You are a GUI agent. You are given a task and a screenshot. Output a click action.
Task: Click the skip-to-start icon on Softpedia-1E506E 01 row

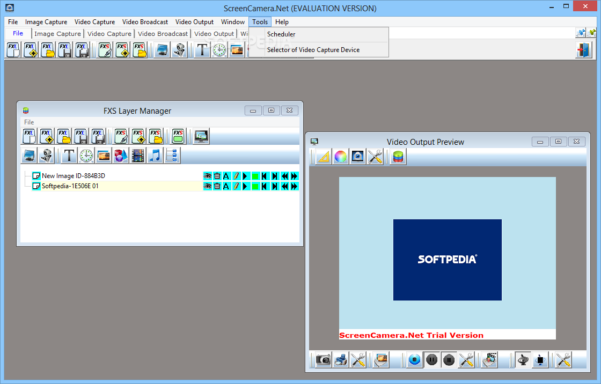click(265, 186)
